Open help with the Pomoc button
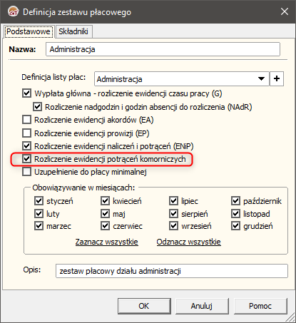The height and width of the screenshot is (323, 296). 260,306
